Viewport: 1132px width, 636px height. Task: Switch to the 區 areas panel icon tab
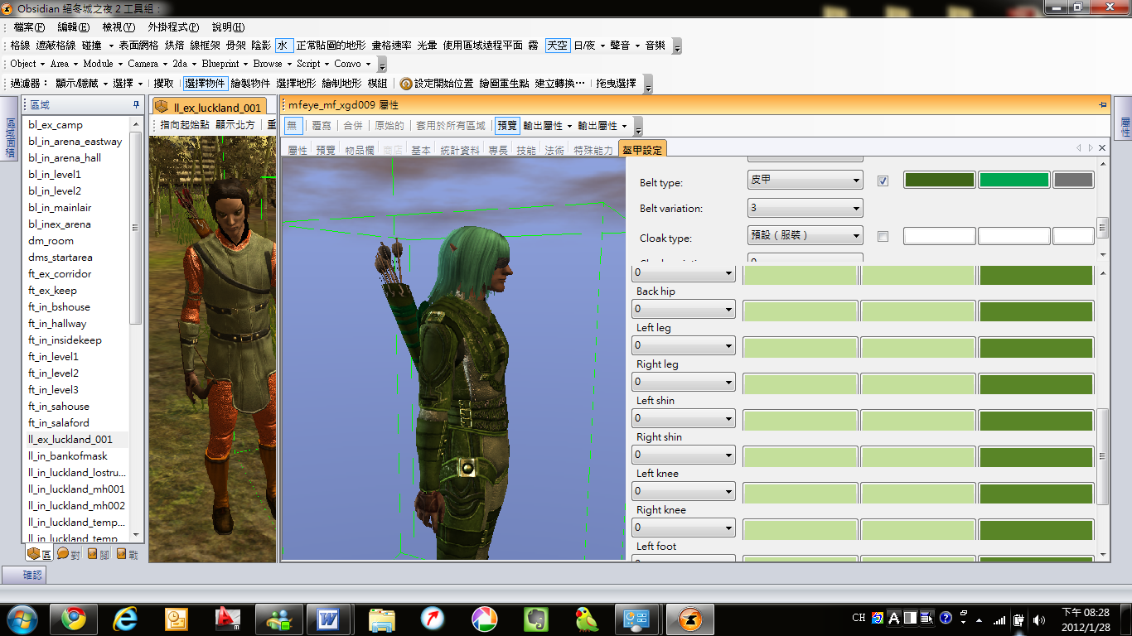[39, 554]
